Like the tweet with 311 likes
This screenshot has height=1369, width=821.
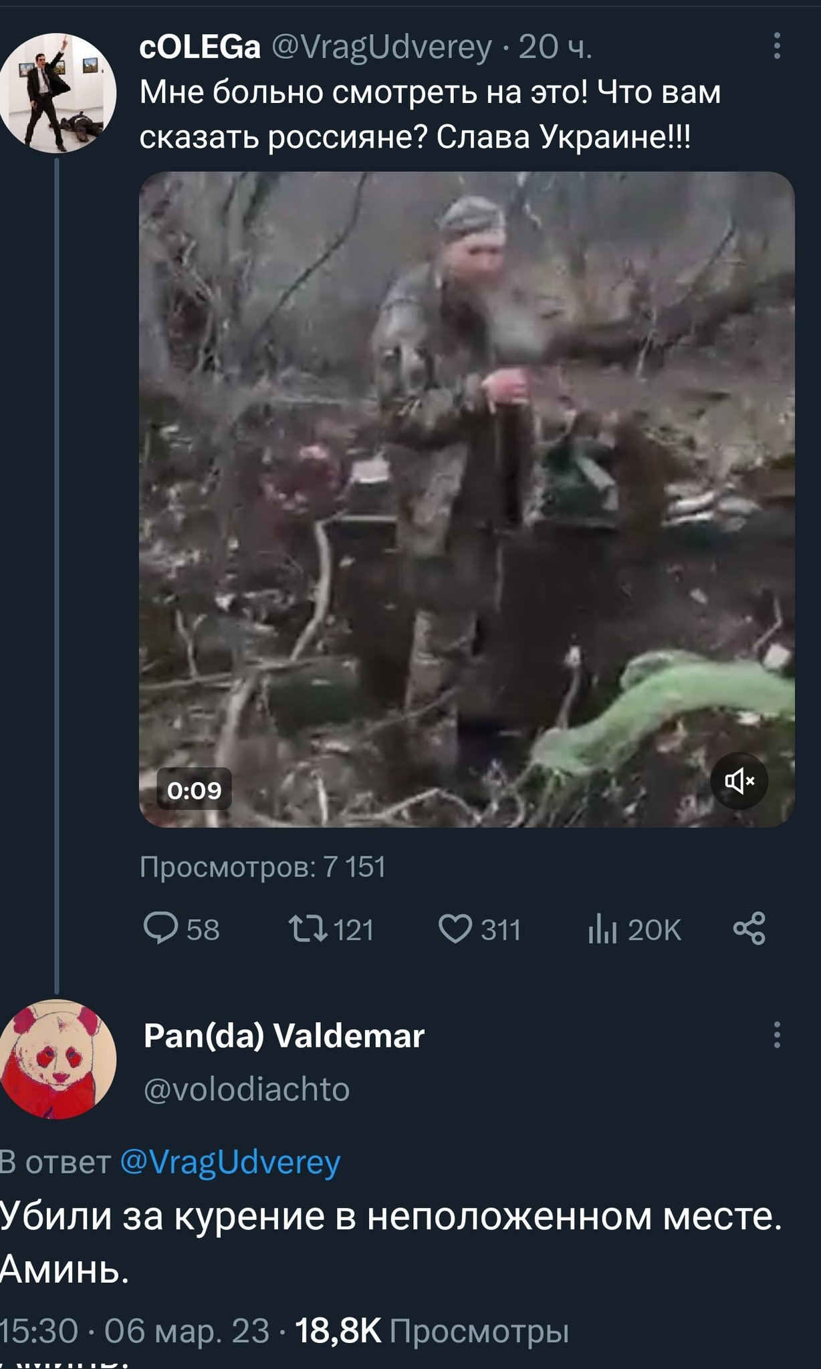pos(455,929)
